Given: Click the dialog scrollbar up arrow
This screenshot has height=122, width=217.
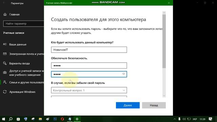Looking at the screenshot, I should click(164, 13).
